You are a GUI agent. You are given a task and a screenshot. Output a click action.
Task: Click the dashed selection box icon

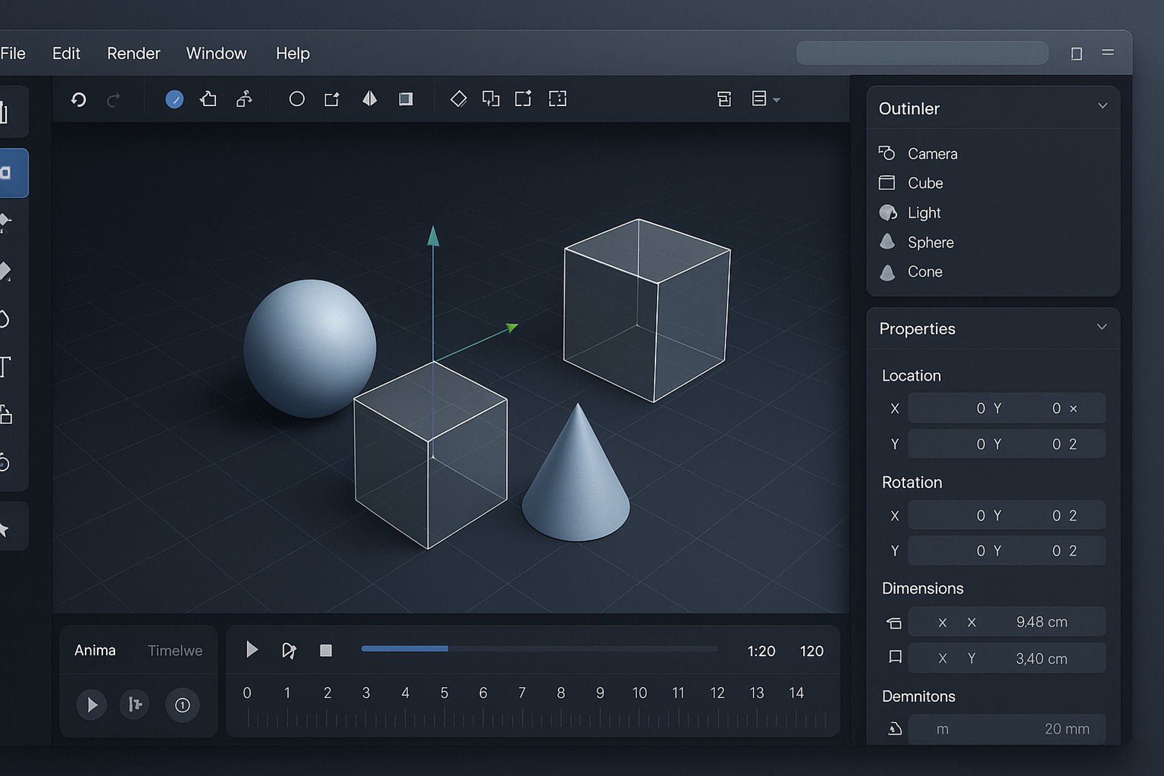[x=557, y=99]
